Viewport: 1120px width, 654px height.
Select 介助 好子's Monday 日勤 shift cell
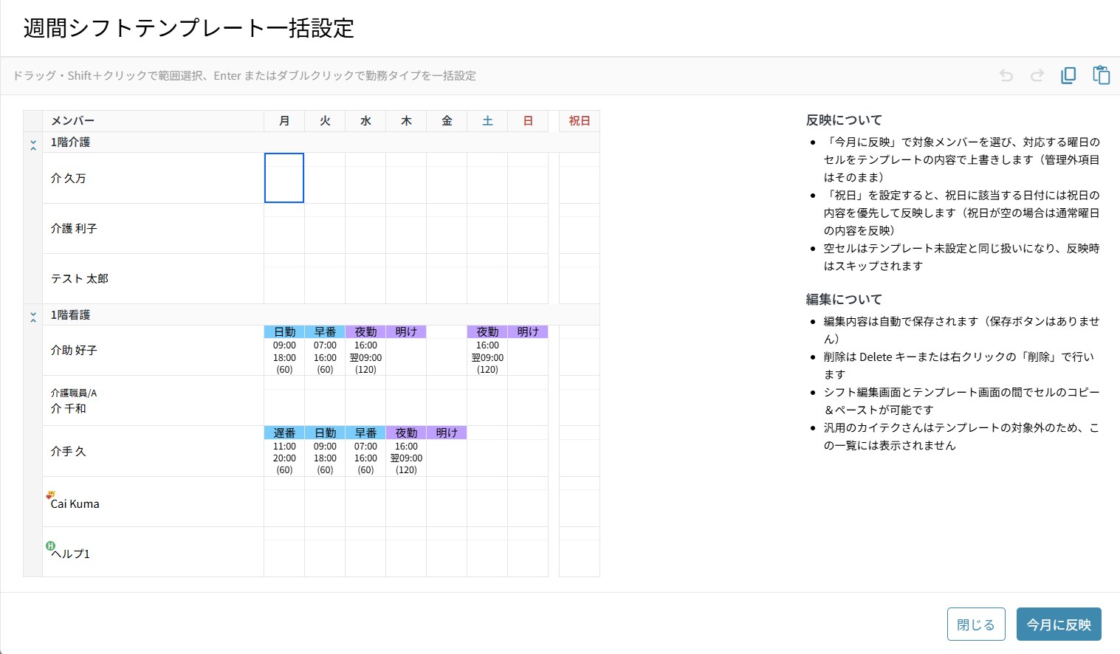click(x=284, y=351)
